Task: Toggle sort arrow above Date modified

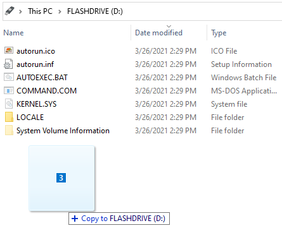Action: coord(169,27)
